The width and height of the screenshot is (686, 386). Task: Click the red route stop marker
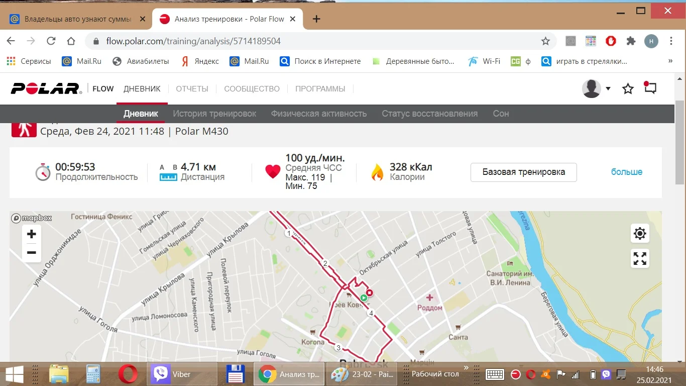pyautogui.click(x=370, y=293)
